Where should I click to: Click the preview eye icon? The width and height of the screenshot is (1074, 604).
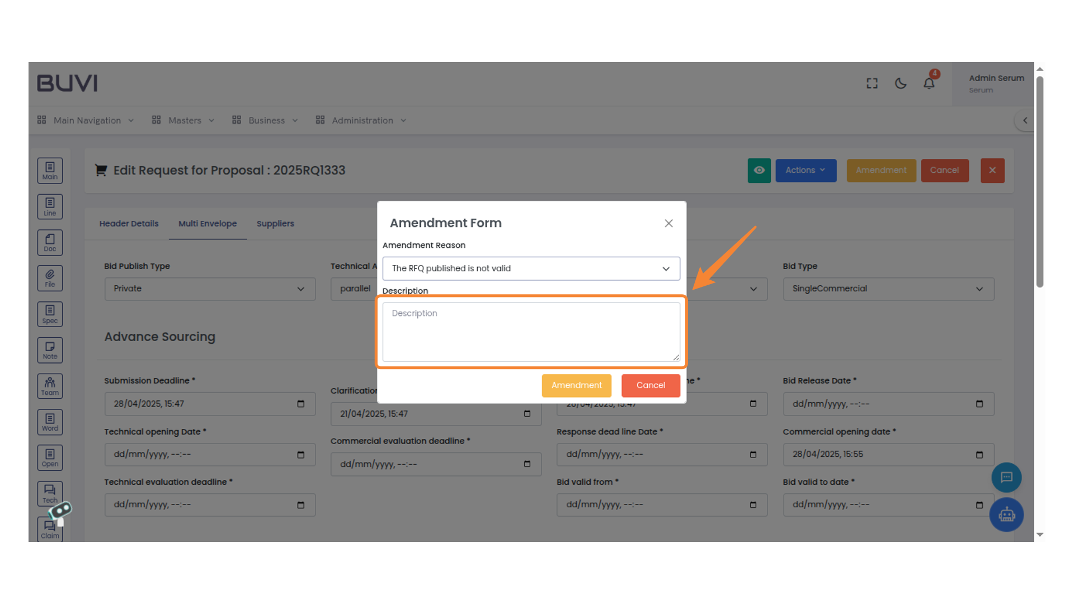point(759,171)
